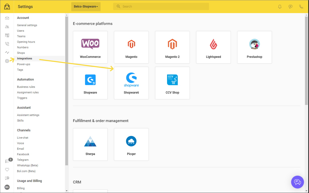Open notifications bell icon
309x193 pixels.
point(280,7)
